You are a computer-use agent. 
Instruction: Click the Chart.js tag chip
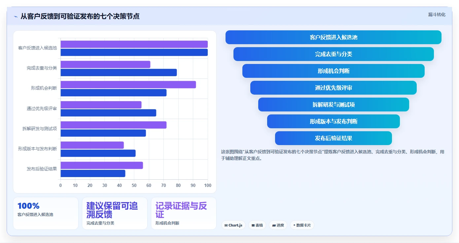(x=233, y=225)
